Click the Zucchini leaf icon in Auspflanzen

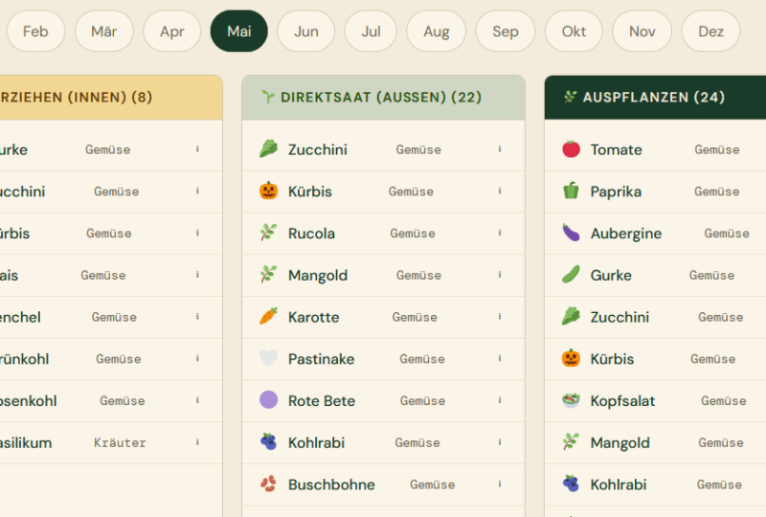[571, 317]
